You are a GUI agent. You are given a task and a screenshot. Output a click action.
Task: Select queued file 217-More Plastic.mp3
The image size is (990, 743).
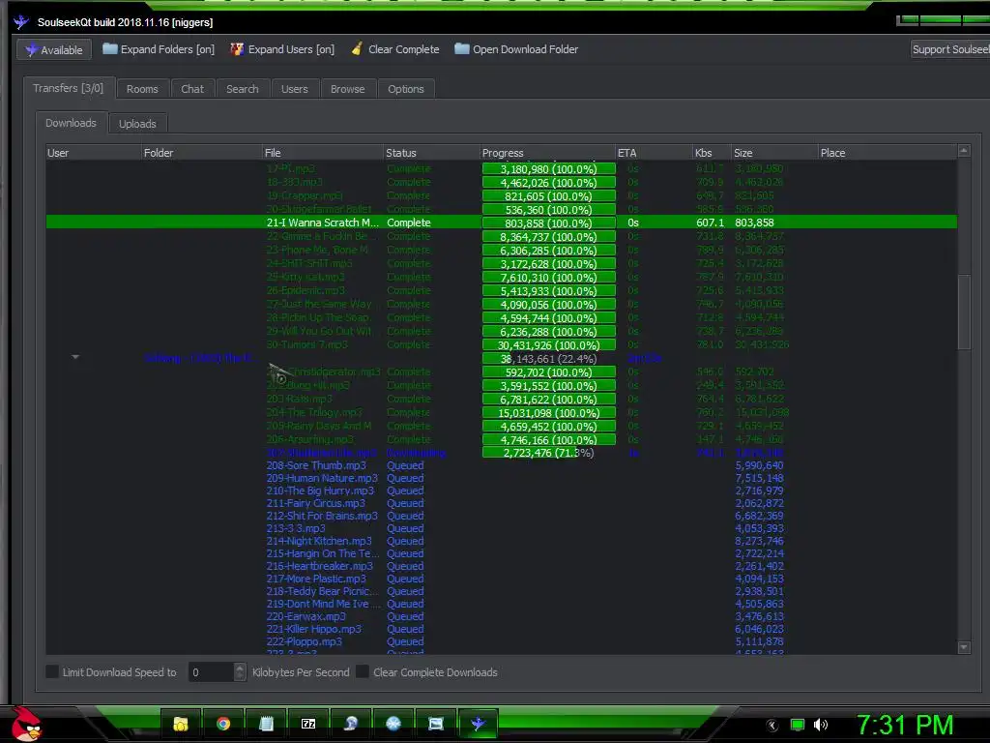(x=316, y=579)
